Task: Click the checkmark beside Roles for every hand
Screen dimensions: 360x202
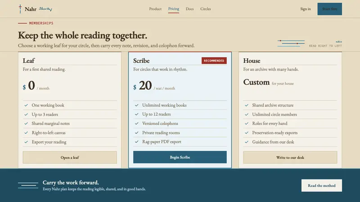Action: [247, 123]
